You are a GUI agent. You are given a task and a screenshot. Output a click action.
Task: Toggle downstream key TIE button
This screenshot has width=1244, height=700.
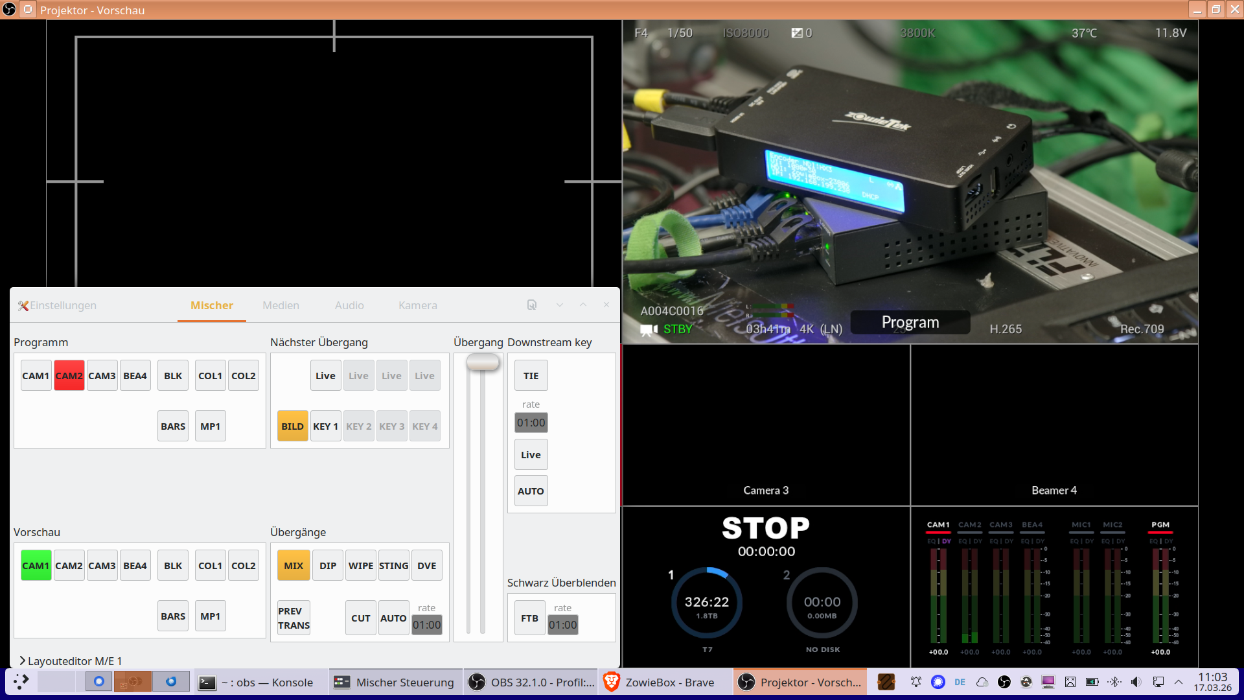tap(531, 375)
